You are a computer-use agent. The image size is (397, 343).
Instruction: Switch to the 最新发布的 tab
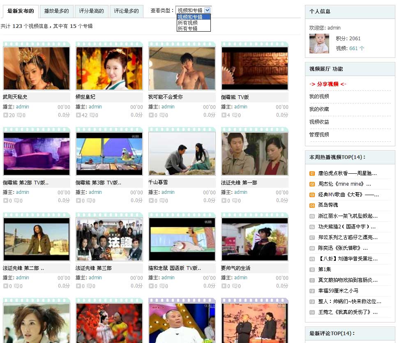click(21, 11)
